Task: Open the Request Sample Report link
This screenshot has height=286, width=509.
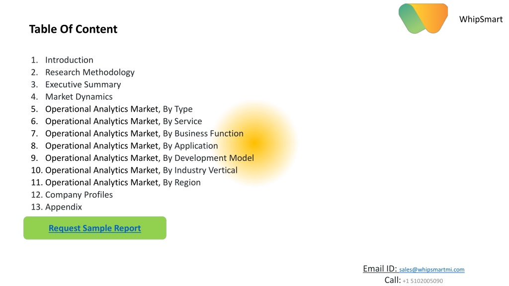Action: (95, 228)
